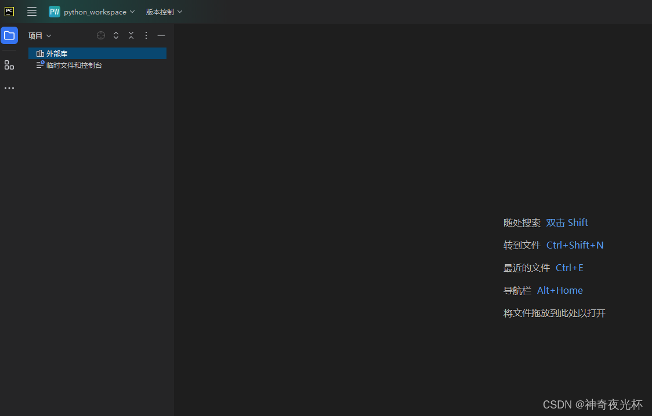Click the Alt+Home navigation bar shortcut
This screenshot has height=416, width=652.
point(560,290)
